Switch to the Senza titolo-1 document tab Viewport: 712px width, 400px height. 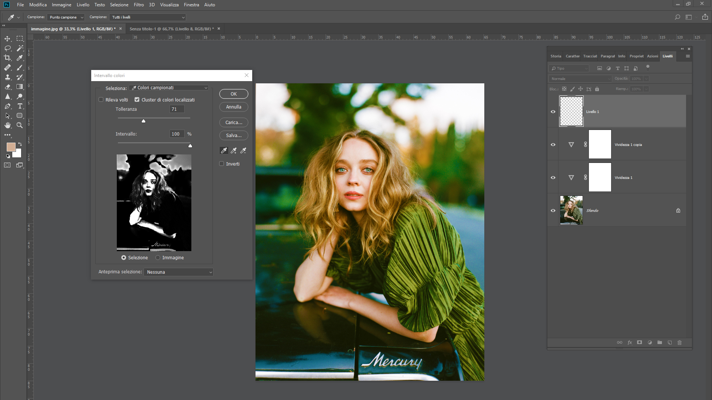[171, 29]
